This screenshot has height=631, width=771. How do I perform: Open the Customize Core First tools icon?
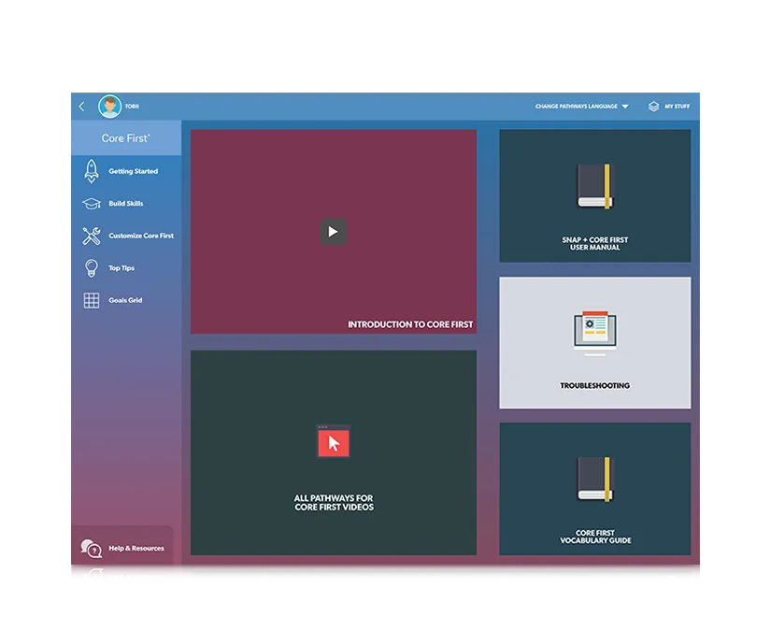pos(92,236)
